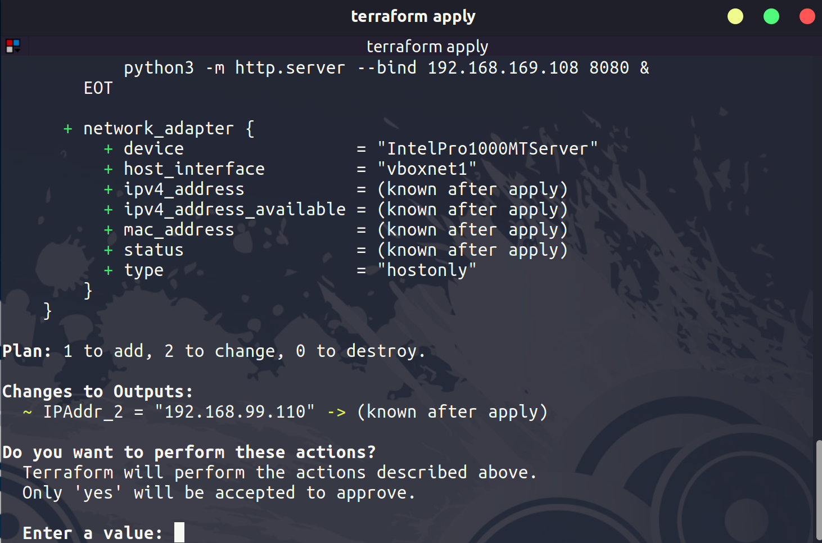
Task: Click the IPAddr_2 output value "192.168.99.110"
Action: click(x=234, y=412)
